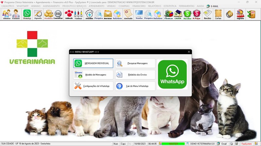Open the ESTATÍSTICA menu
Screen dimensions: 261x146
[x=170, y=6]
